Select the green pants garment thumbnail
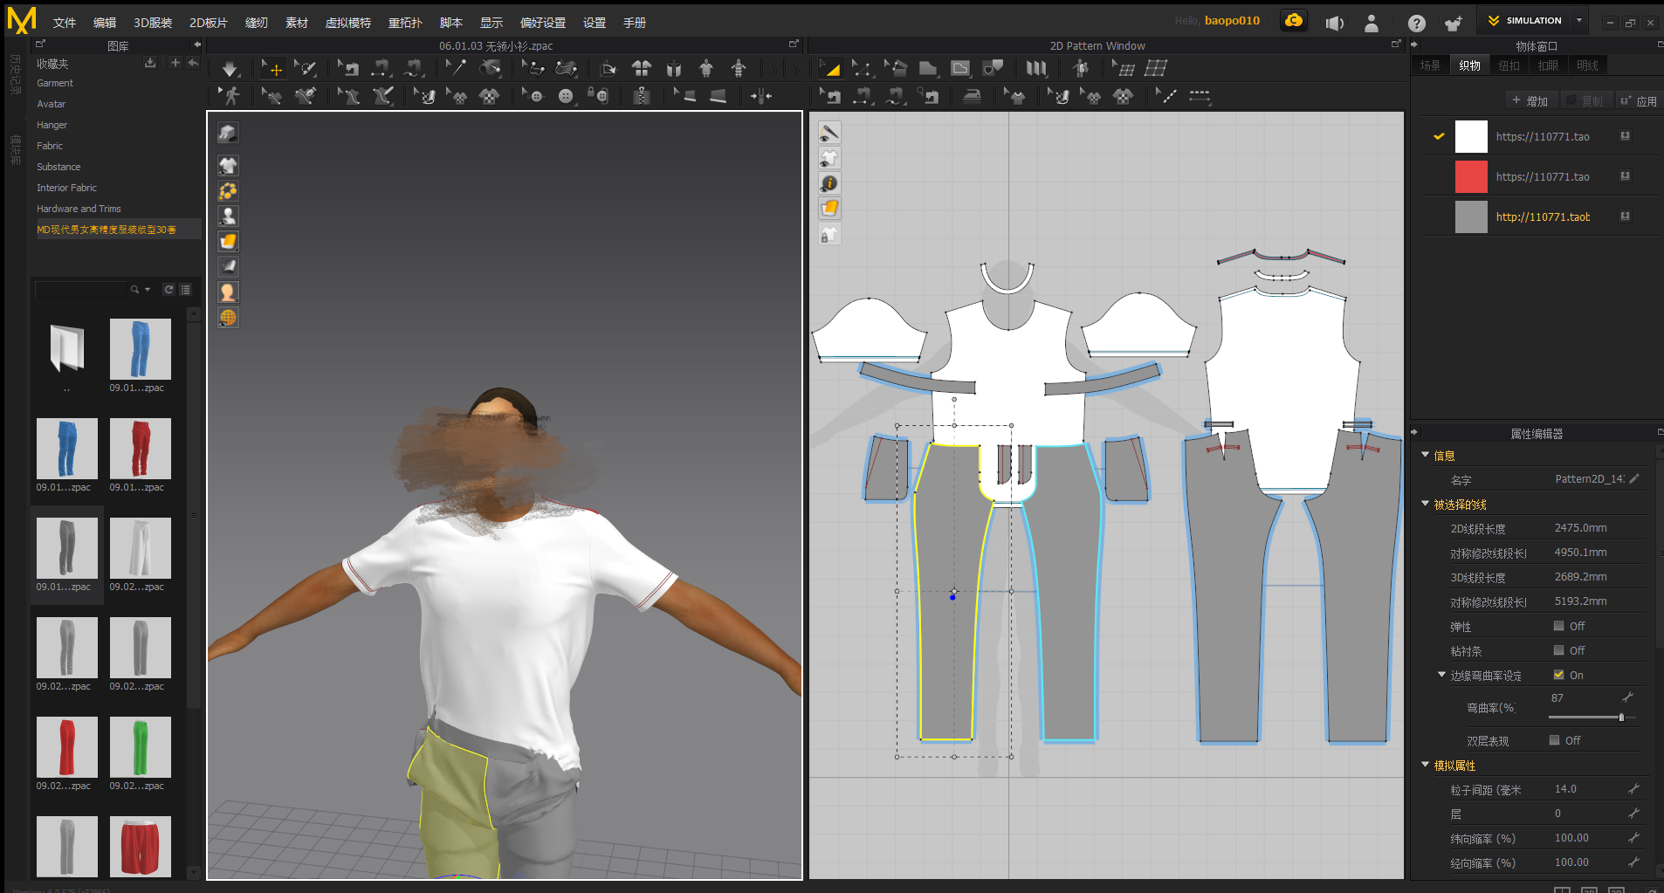Viewport: 1664px width, 893px height. pos(141,746)
